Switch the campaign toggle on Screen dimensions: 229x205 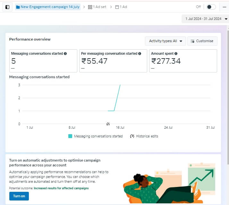[x=211, y=7]
